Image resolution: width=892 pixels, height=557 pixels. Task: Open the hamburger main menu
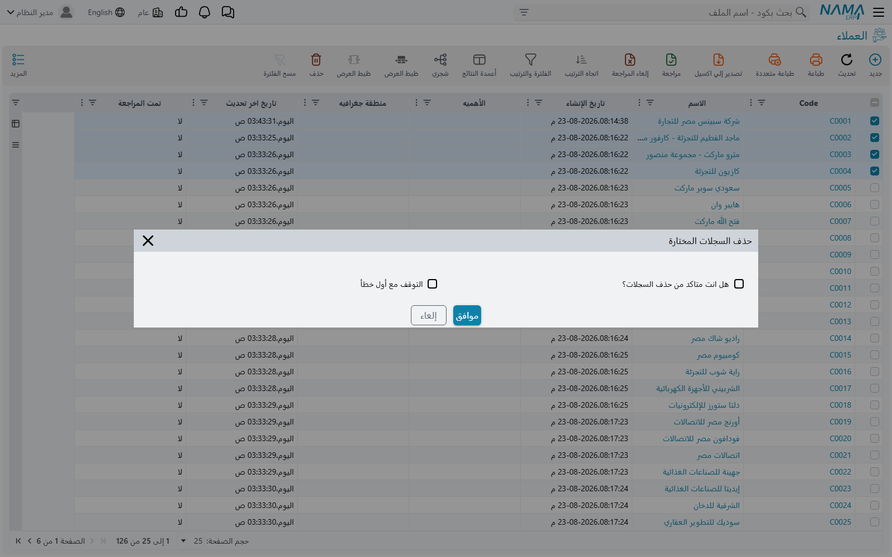(x=879, y=12)
